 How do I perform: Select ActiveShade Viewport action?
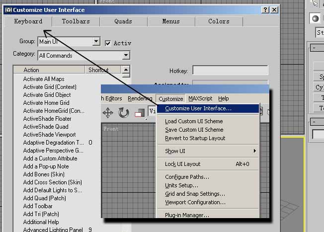coord(49,135)
